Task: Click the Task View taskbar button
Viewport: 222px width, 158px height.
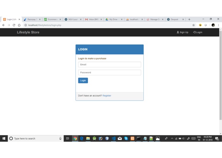Action: 67,138
